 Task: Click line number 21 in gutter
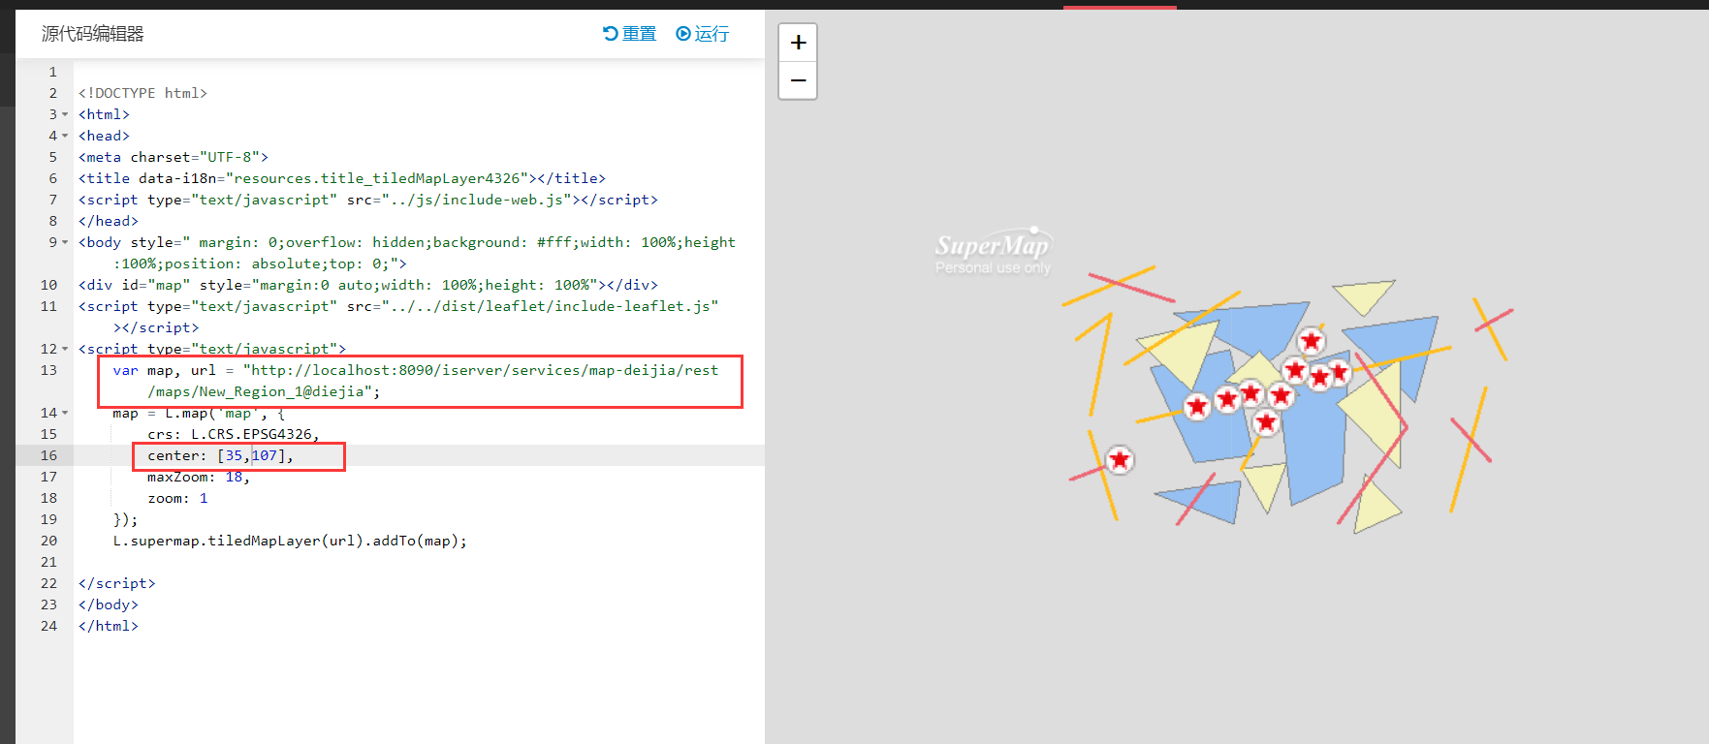tap(48, 562)
